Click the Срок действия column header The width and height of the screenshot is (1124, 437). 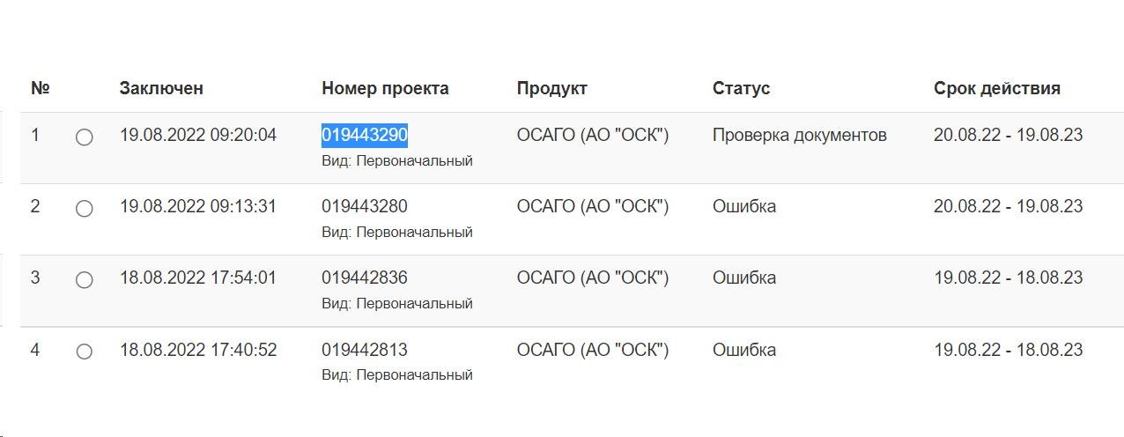[x=997, y=88]
